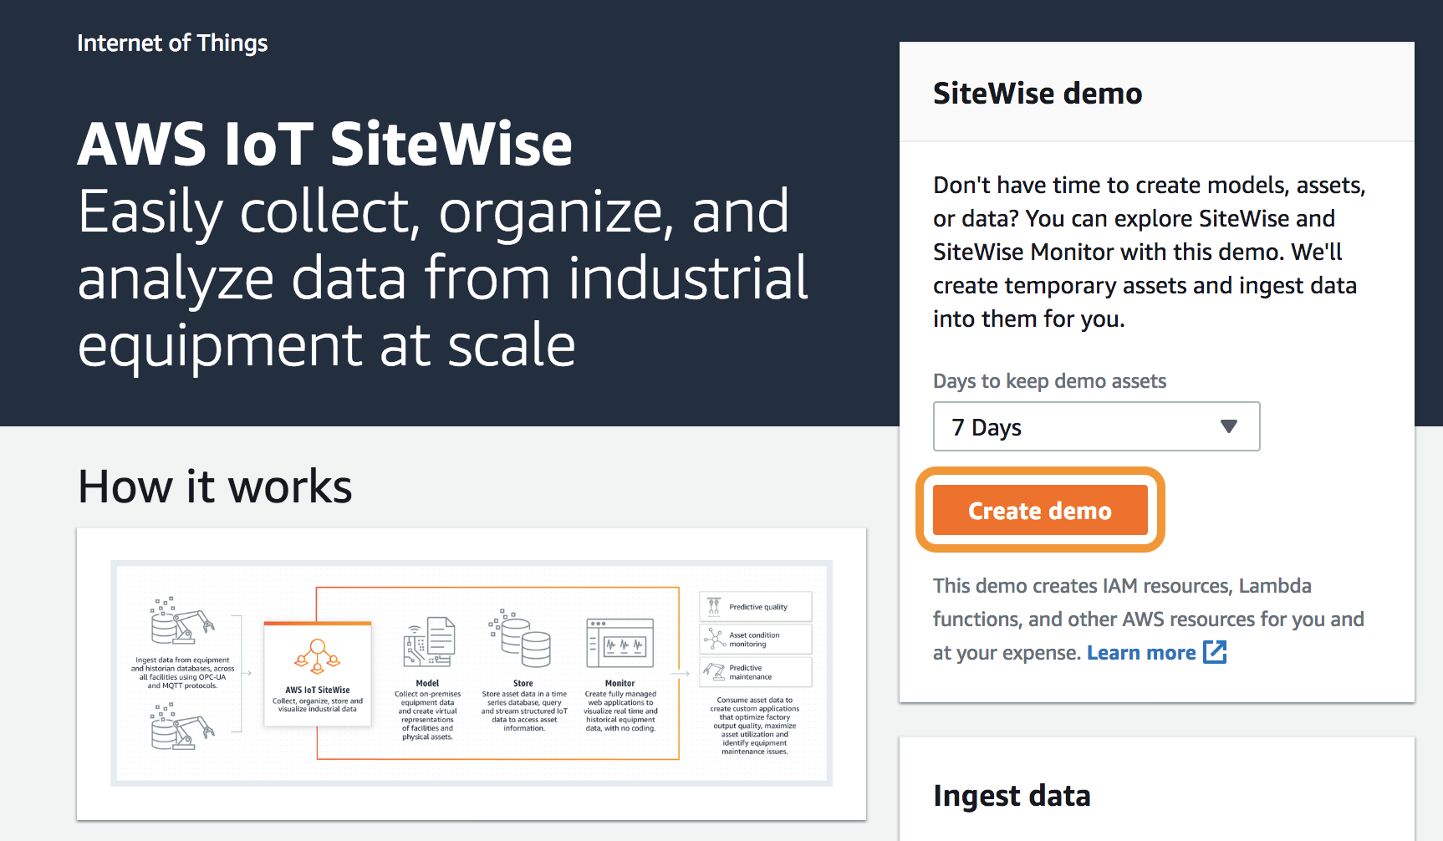The width and height of the screenshot is (1443, 841).
Task: Click the Store database icon in the diagram
Action: click(520, 638)
